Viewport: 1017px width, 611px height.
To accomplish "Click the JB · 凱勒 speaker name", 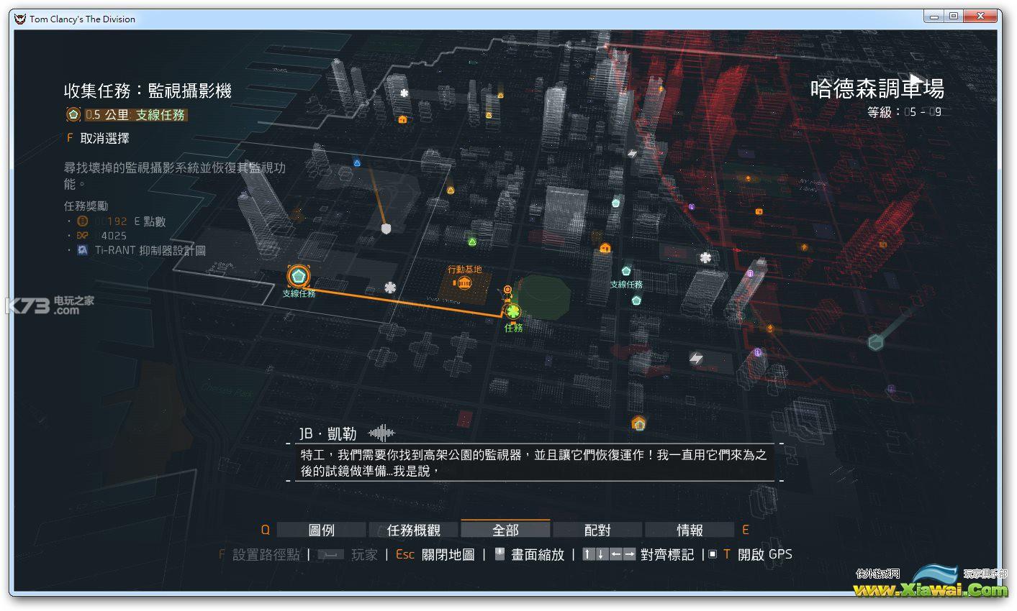I will [x=327, y=433].
